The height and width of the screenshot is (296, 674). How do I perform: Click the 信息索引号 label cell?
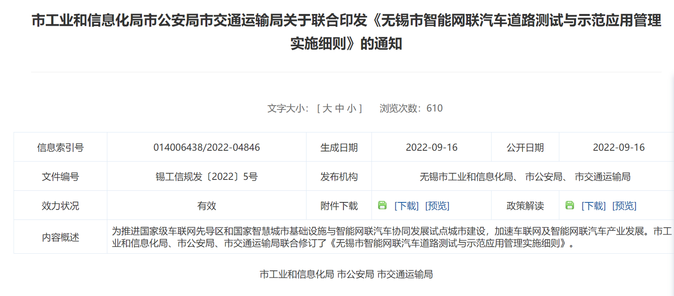(x=60, y=147)
